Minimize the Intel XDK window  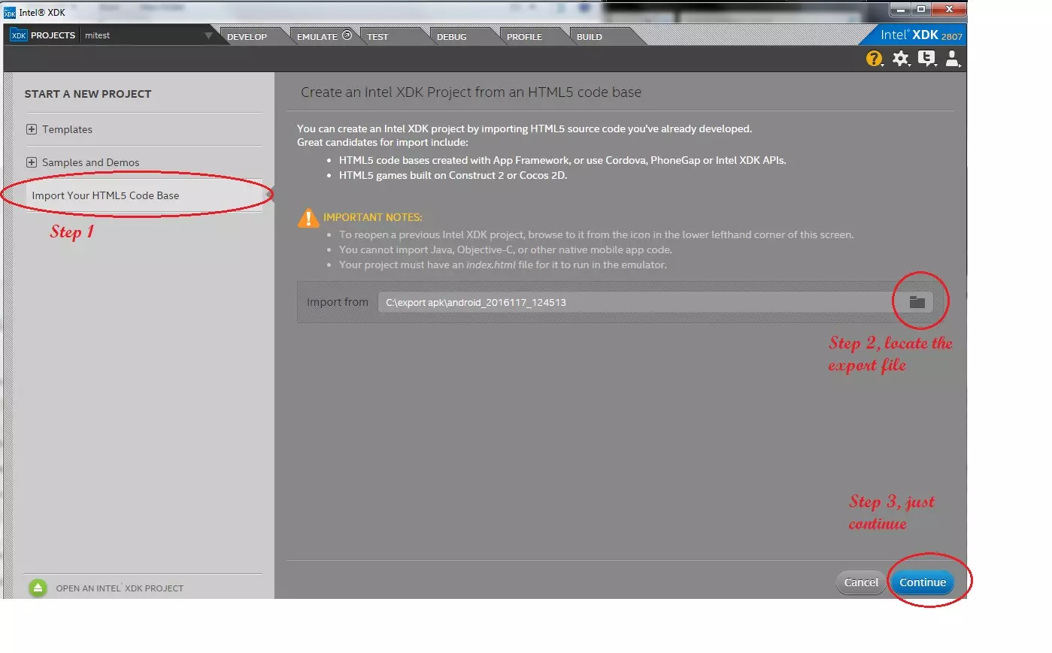pos(899,9)
